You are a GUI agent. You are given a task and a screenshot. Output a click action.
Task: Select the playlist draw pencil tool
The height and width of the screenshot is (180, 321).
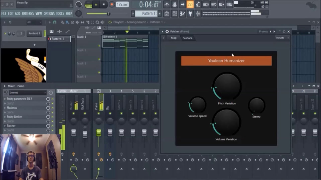(62, 22)
